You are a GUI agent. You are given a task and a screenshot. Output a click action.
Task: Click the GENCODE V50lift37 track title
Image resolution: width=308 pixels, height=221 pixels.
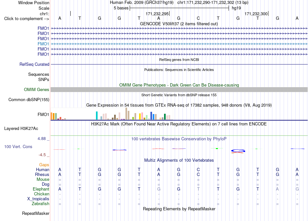pos(179,24)
